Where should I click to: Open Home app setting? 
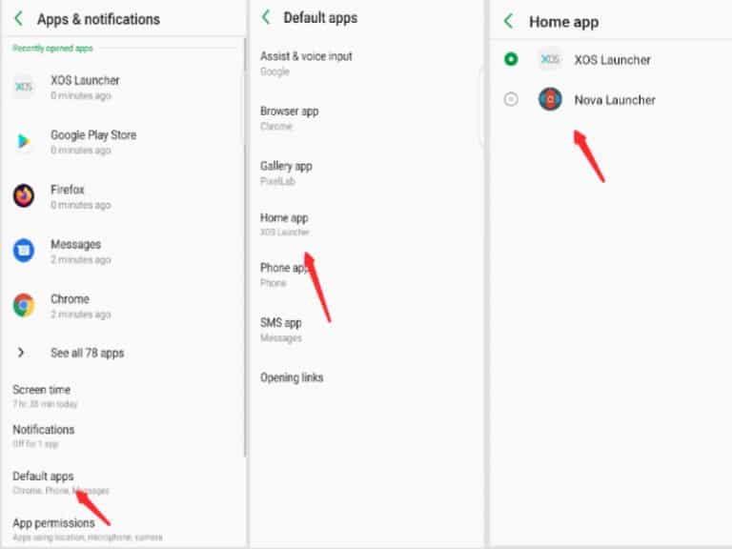point(285,224)
